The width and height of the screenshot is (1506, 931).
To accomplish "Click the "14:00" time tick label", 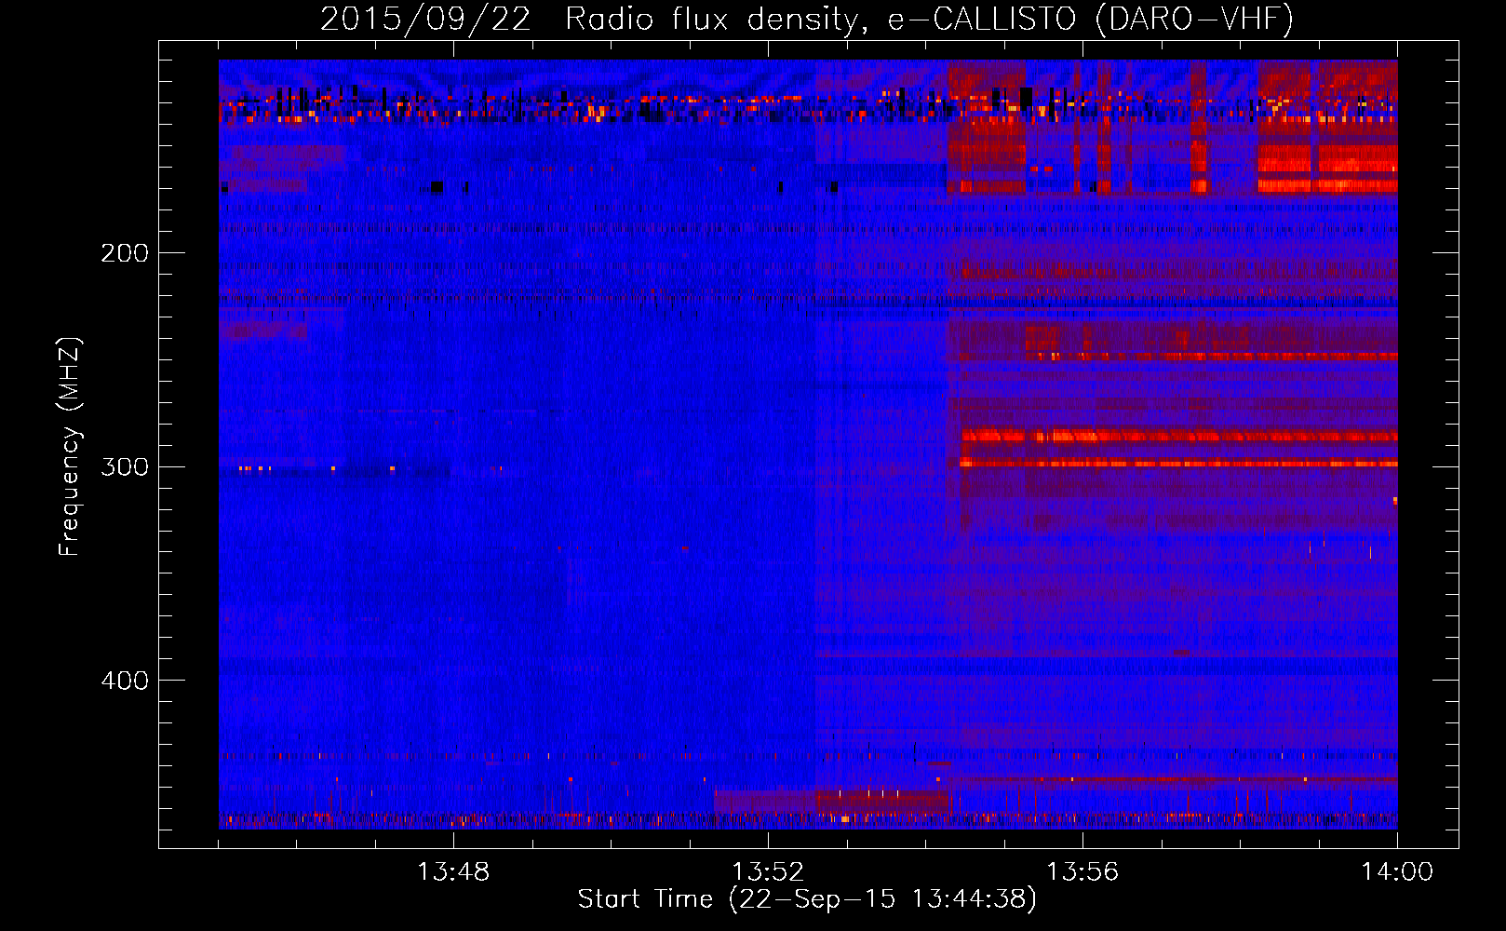I will (1397, 872).
